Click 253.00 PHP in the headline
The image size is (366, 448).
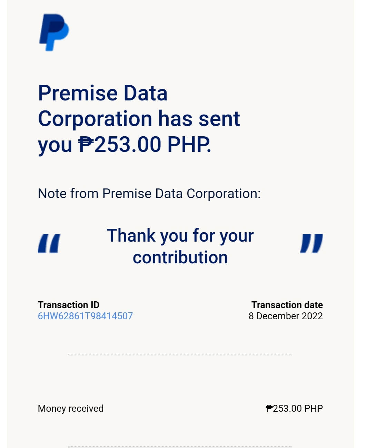click(152, 144)
